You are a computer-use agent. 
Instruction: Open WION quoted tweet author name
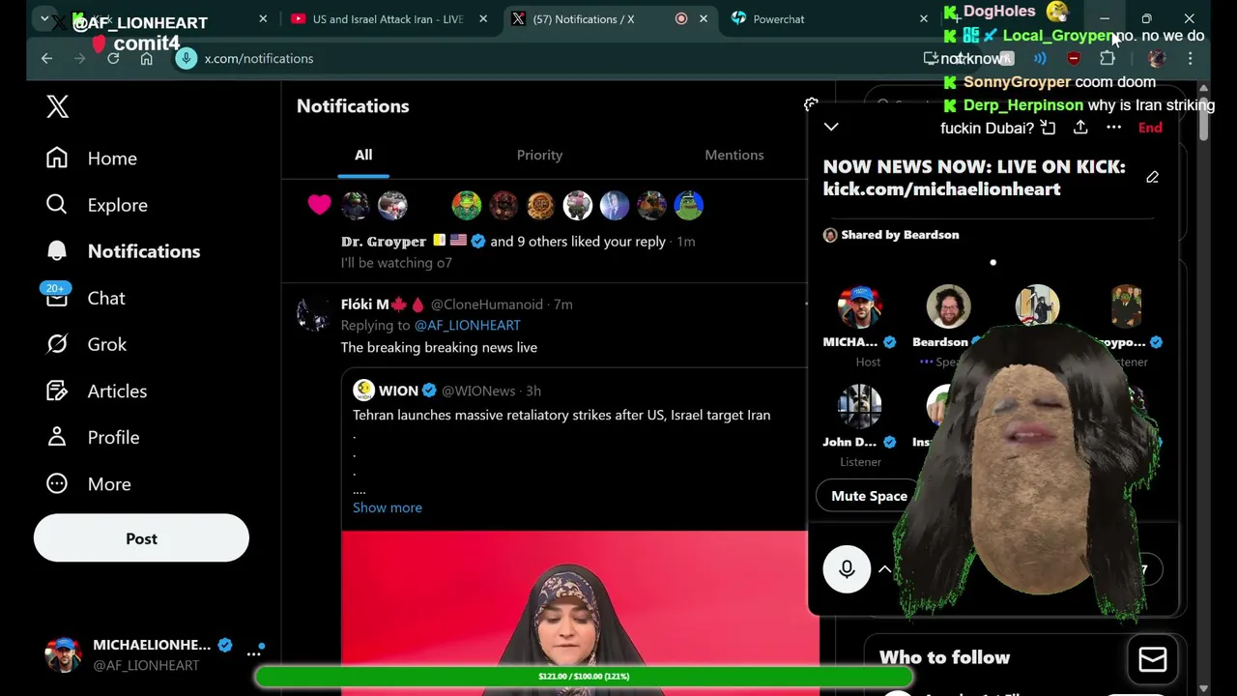coord(398,391)
